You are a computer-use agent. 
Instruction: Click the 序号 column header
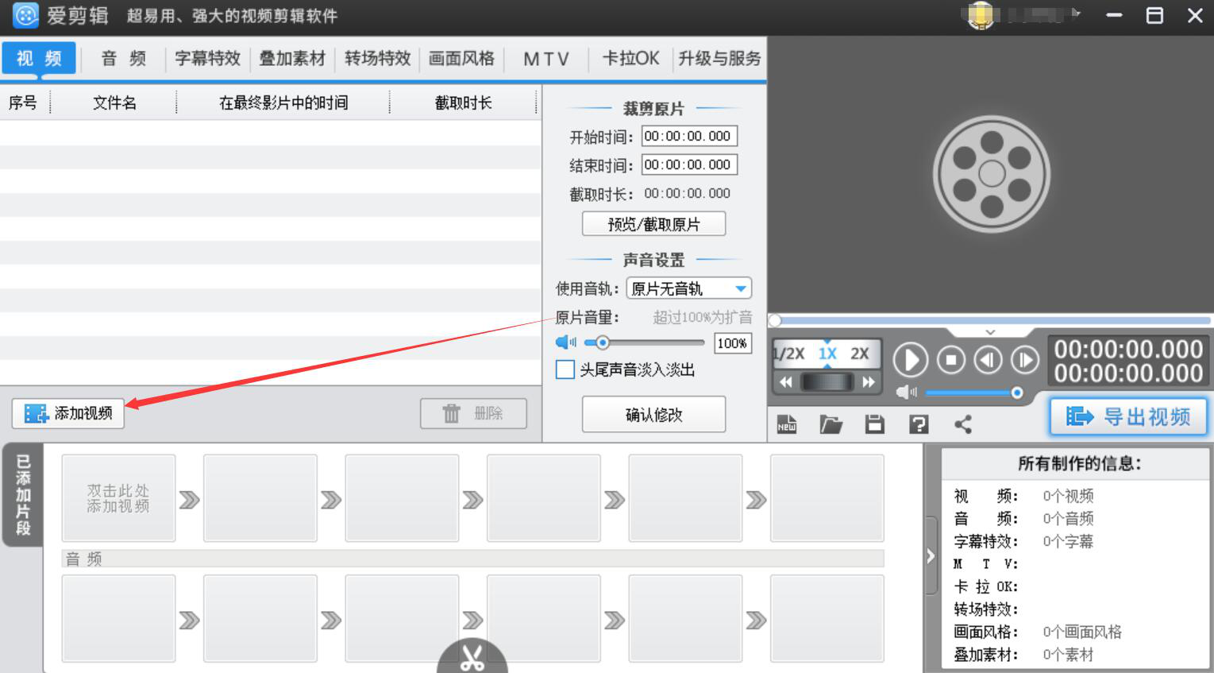[x=23, y=102]
